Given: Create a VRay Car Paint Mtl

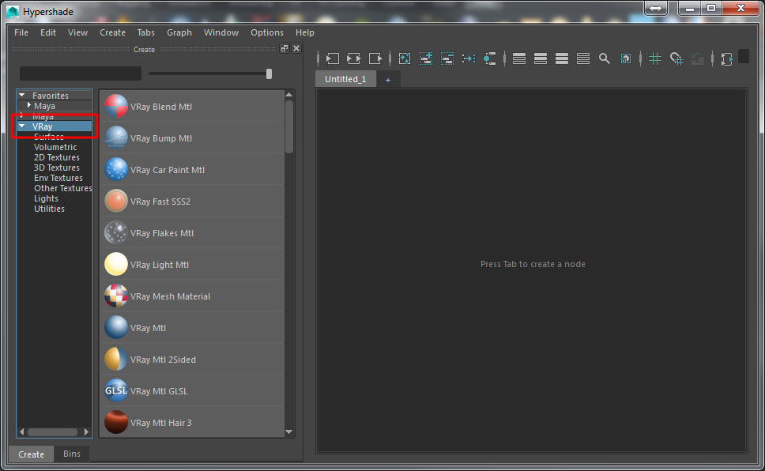Looking at the screenshot, I should point(192,170).
